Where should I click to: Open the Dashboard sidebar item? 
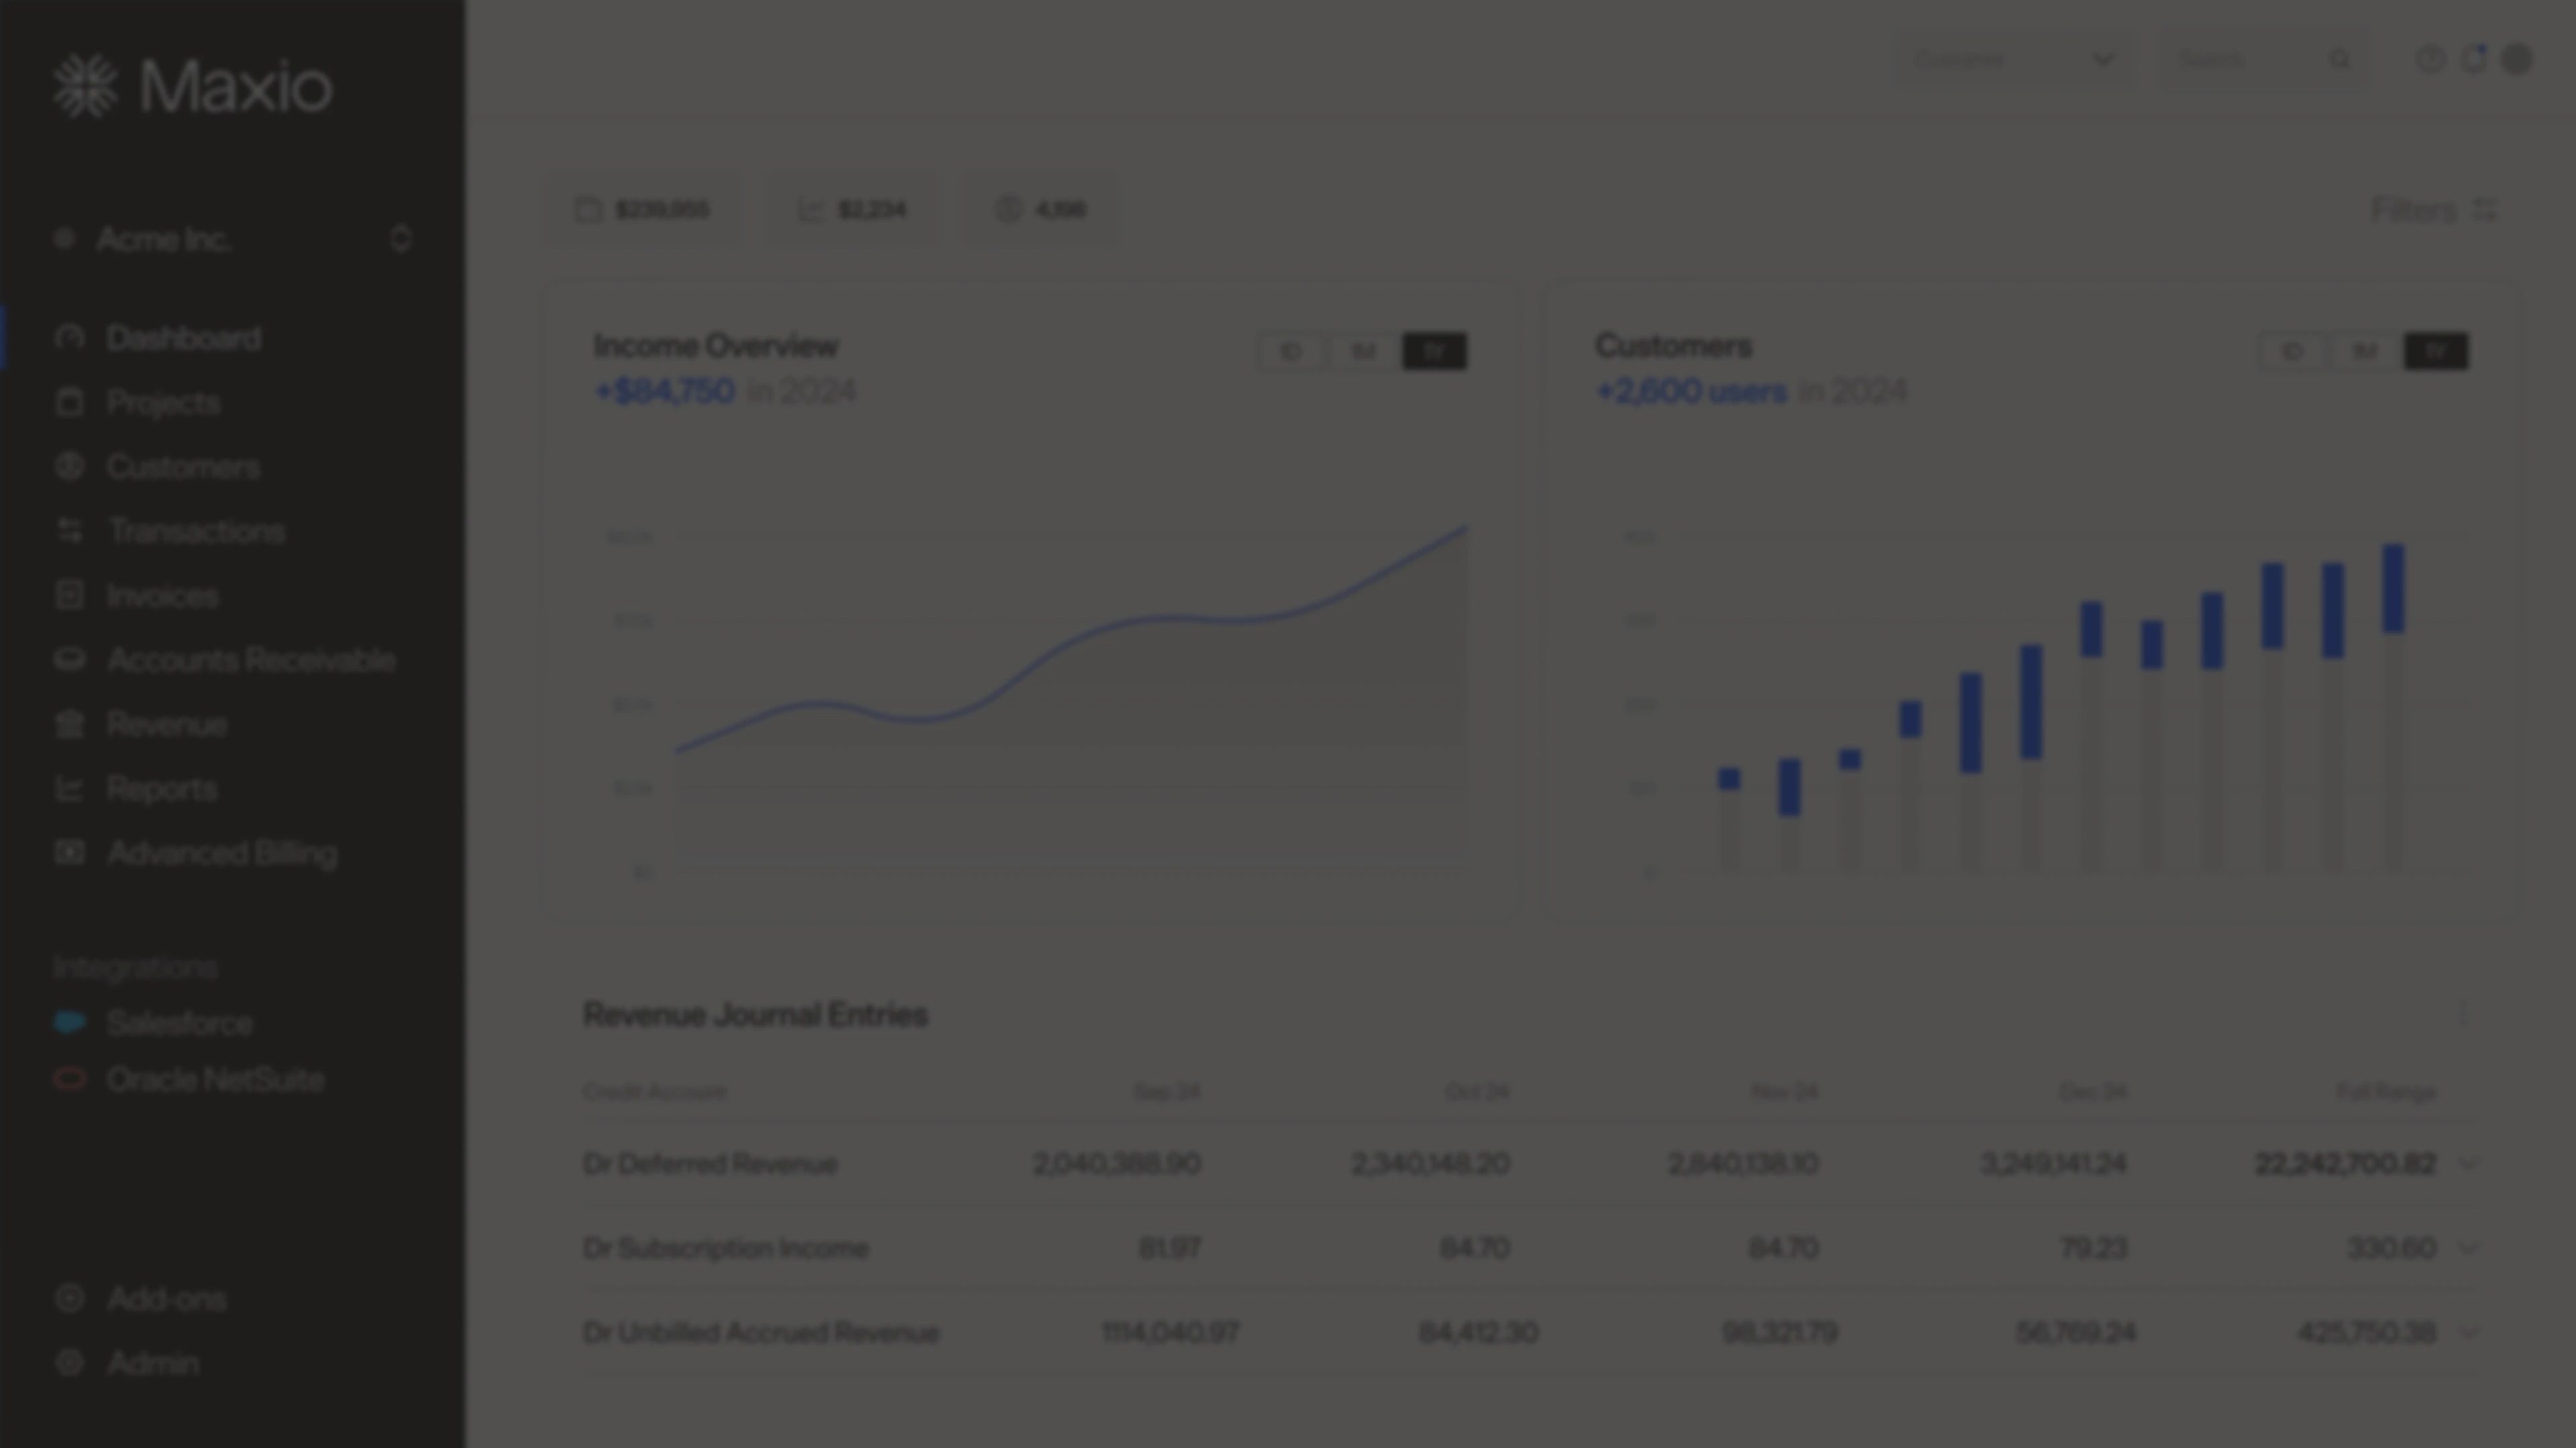(x=183, y=339)
